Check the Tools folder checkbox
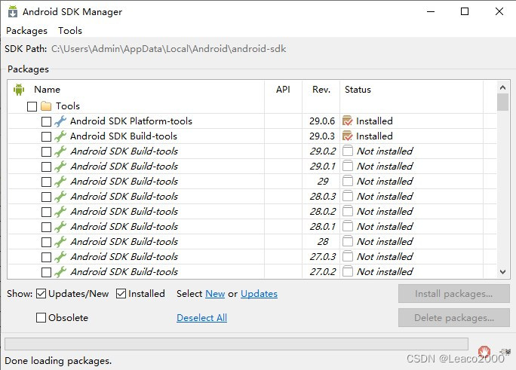516x370 pixels. pyautogui.click(x=32, y=106)
